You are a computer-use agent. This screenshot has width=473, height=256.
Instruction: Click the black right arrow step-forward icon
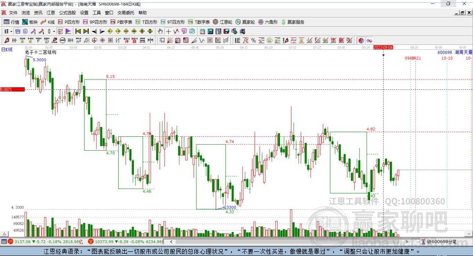tap(102, 31)
